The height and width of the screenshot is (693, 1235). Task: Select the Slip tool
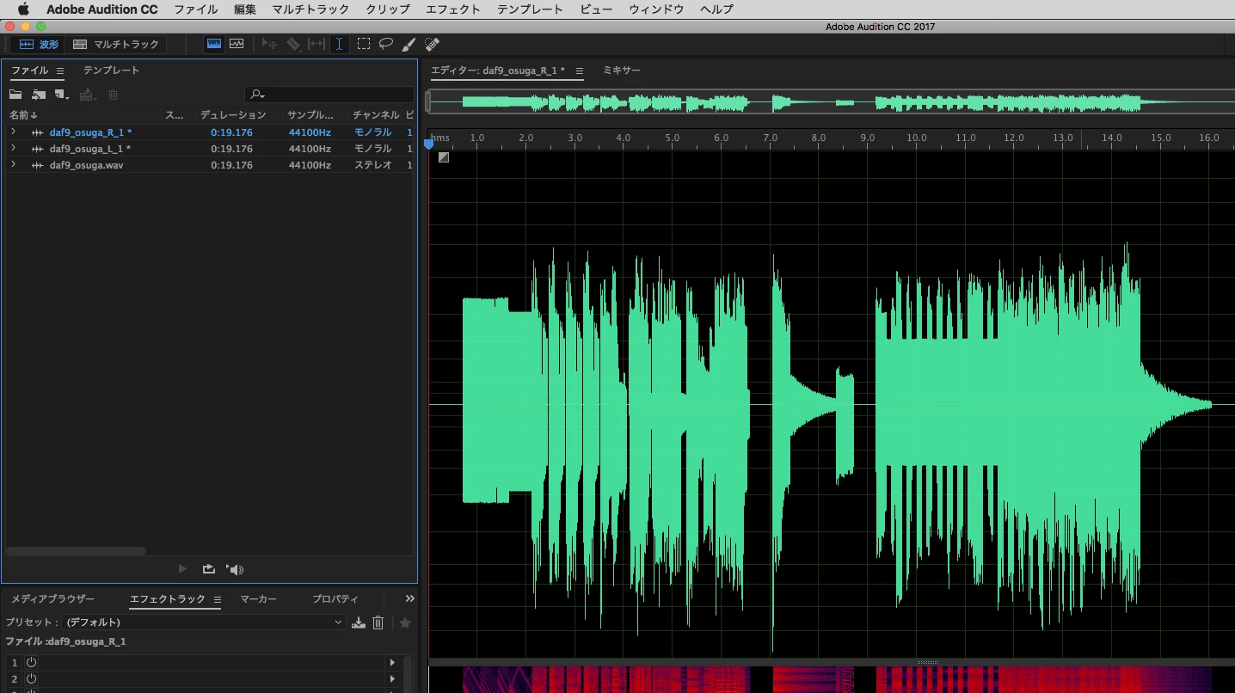316,44
